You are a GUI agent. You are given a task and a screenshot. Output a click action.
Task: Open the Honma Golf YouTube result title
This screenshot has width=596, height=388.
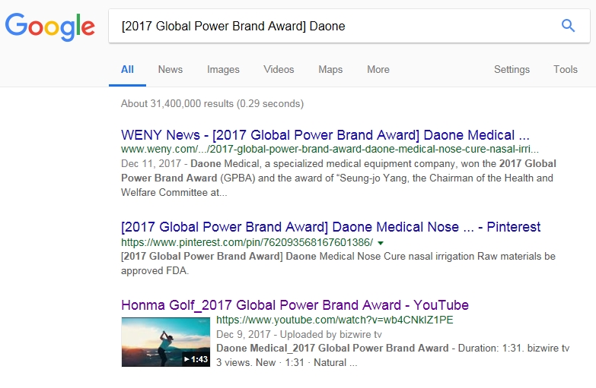295,305
